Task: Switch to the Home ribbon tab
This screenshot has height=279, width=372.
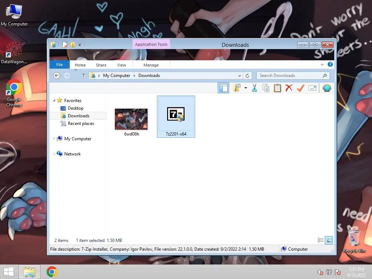Action: (x=80, y=65)
